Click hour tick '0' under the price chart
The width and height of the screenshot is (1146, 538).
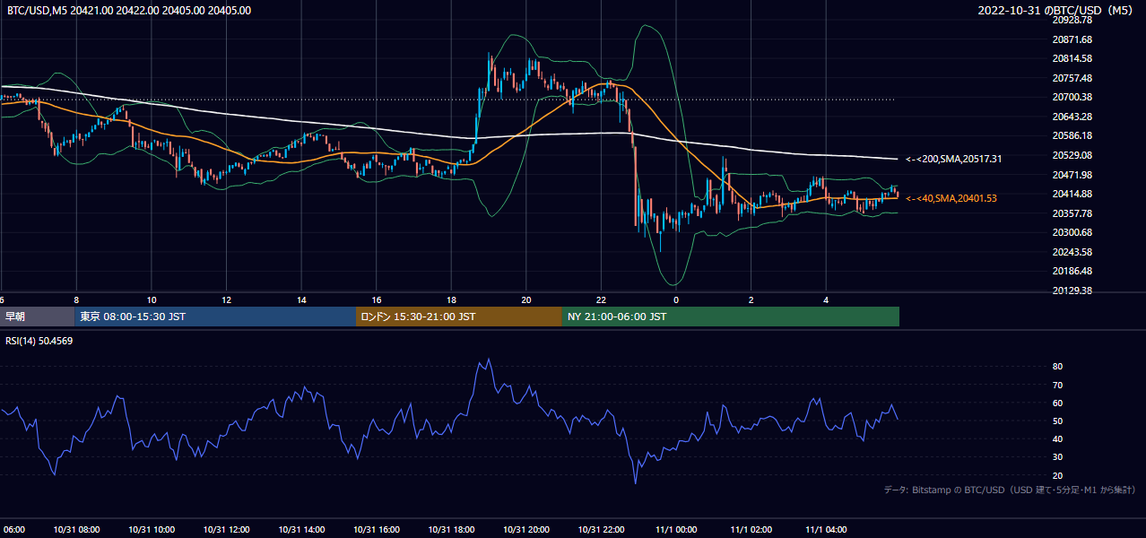tap(677, 299)
